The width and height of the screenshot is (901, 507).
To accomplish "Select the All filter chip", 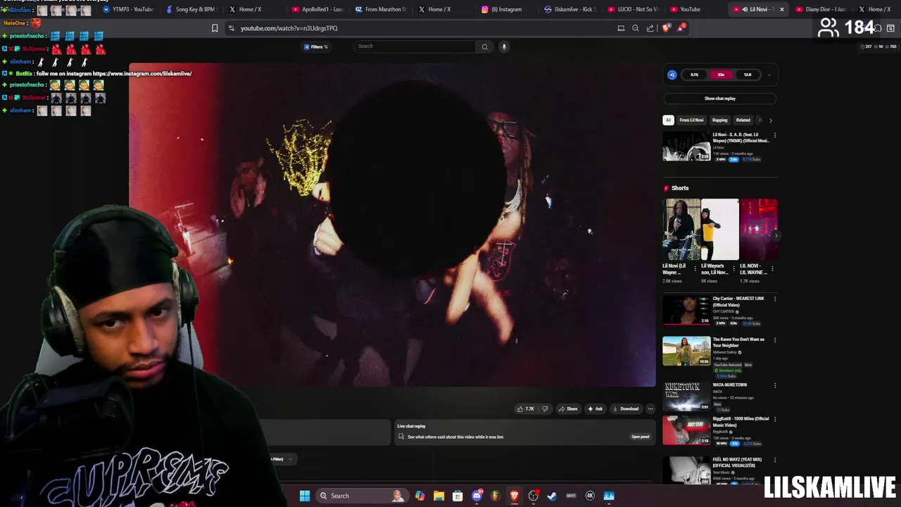I will tap(668, 120).
